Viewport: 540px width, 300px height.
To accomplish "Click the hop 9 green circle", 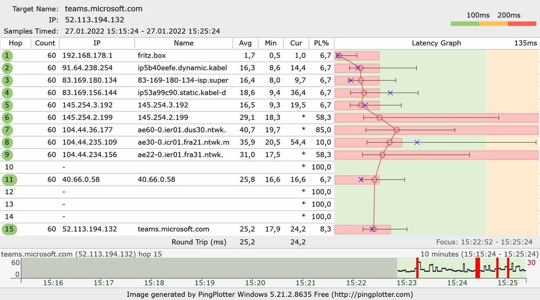I will pyautogui.click(x=7, y=155).
